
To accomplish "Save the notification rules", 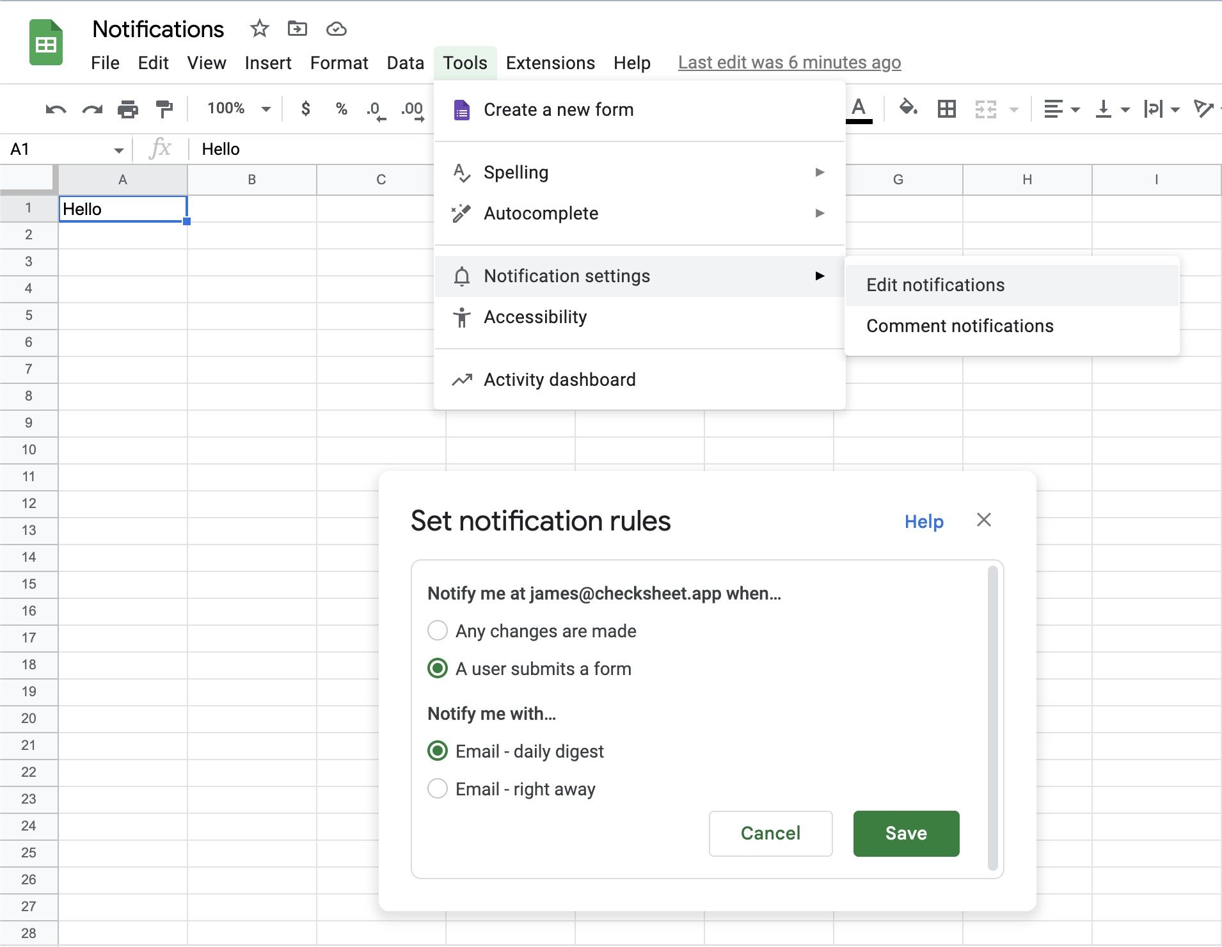I will [x=906, y=833].
